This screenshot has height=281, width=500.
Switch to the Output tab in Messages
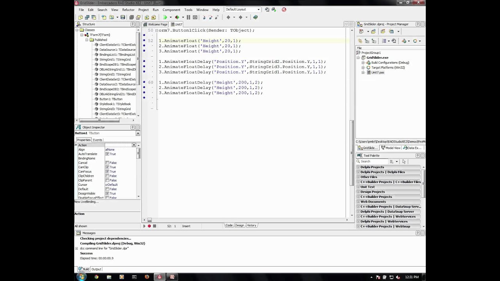(x=96, y=269)
